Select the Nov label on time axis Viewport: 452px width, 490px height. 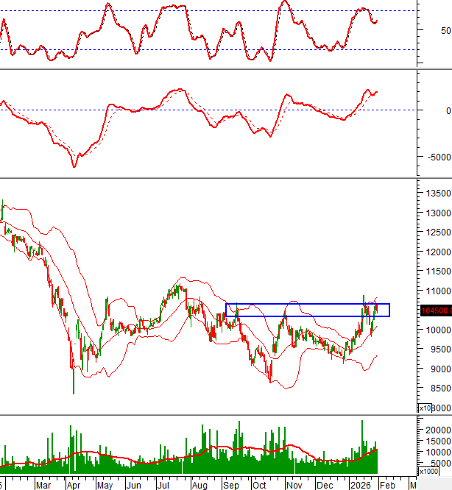(294, 485)
